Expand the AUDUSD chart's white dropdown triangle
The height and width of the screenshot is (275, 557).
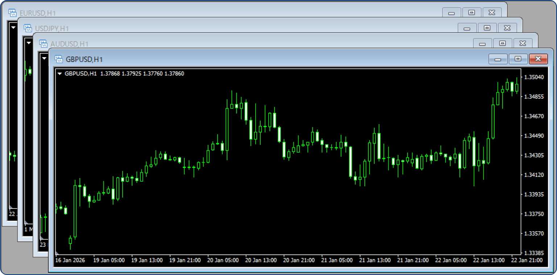44,58
